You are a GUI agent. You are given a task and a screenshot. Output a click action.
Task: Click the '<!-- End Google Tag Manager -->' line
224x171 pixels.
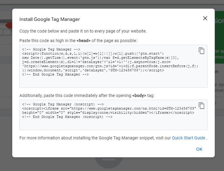point(56,74)
